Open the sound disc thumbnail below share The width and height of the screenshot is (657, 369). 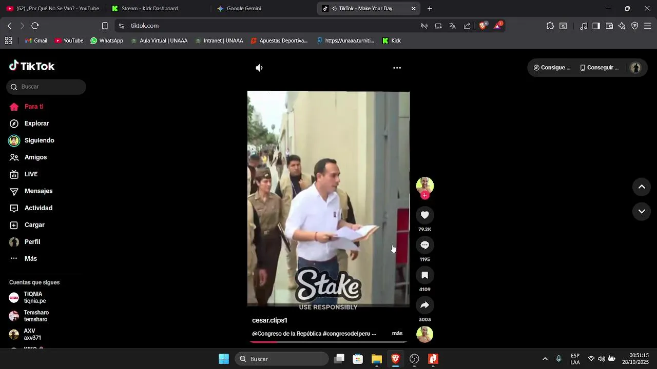pos(424,334)
